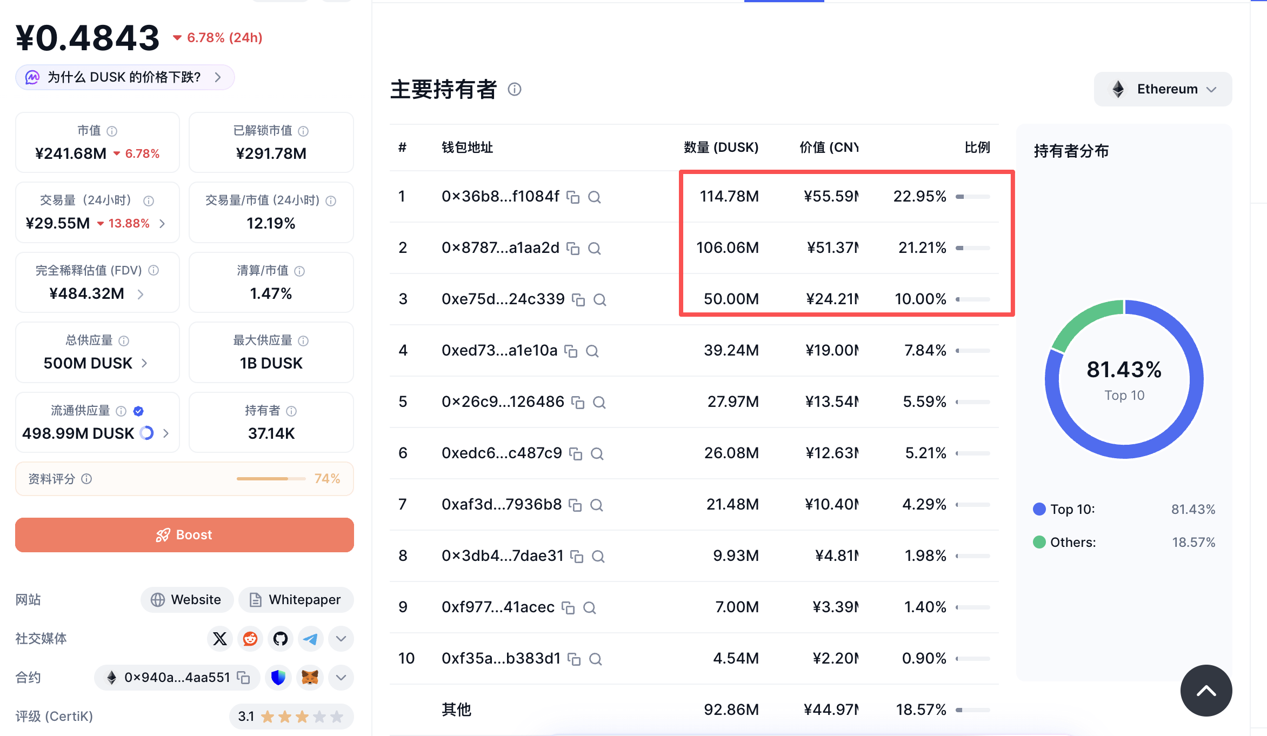1267x736 pixels.
Task: Search wallet 0xed73...a1e10a in explorer
Action: tap(592, 351)
